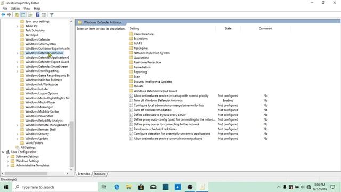Select Configure detection for potentially unwanted applications
The height and width of the screenshot is (192, 341).
172,134
